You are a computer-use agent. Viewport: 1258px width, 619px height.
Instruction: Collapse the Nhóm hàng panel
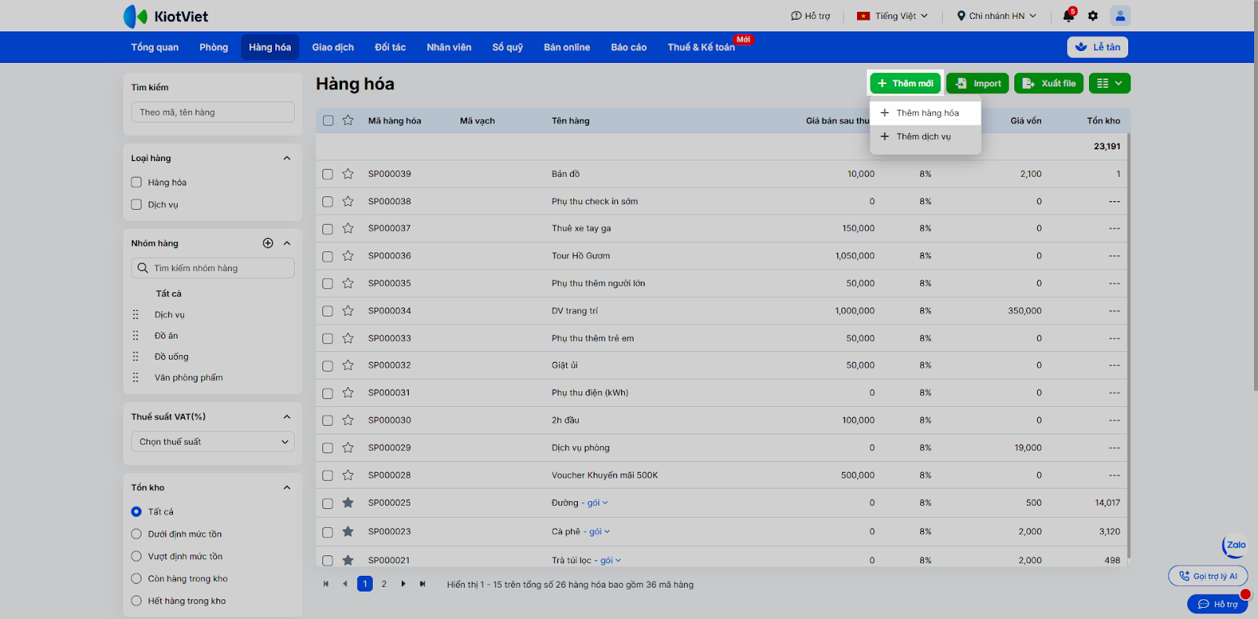pos(287,244)
